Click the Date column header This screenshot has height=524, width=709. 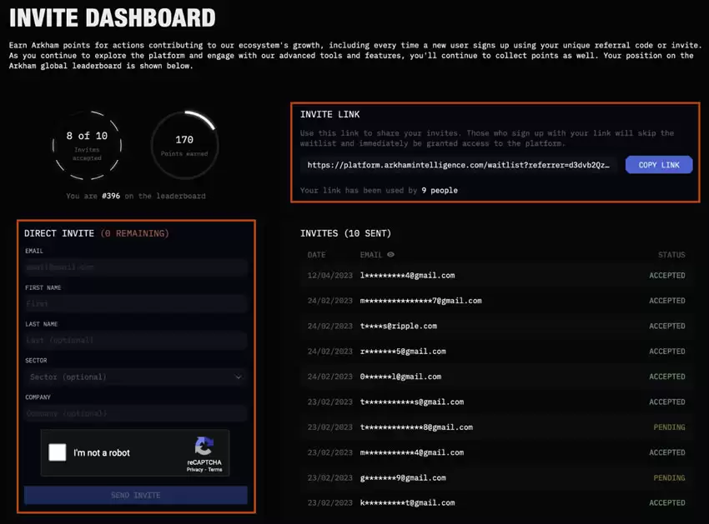pyautogui.click(x=316, y=255)
